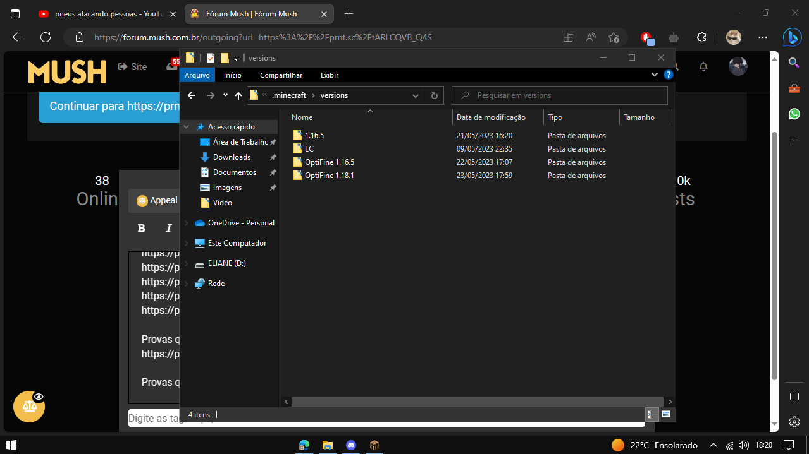Open Explorer help question mark
809x454 pixels.
[668, 75]
